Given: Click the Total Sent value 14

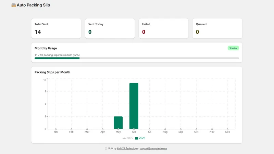Looking at the screenshot, I should tap(38, 32).
